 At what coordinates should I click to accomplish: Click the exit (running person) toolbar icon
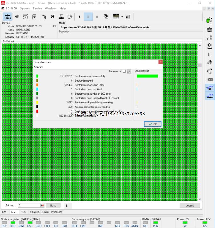128,17
